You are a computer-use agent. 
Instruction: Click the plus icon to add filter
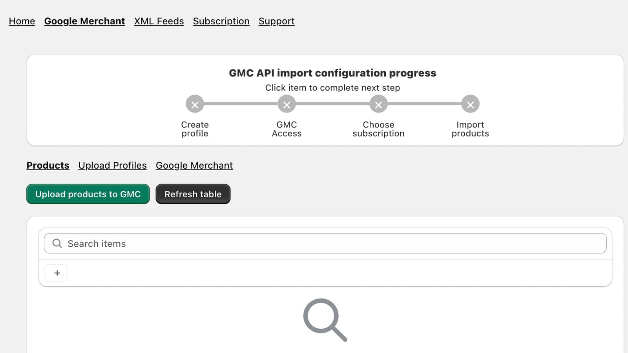(x=57, y=273)
